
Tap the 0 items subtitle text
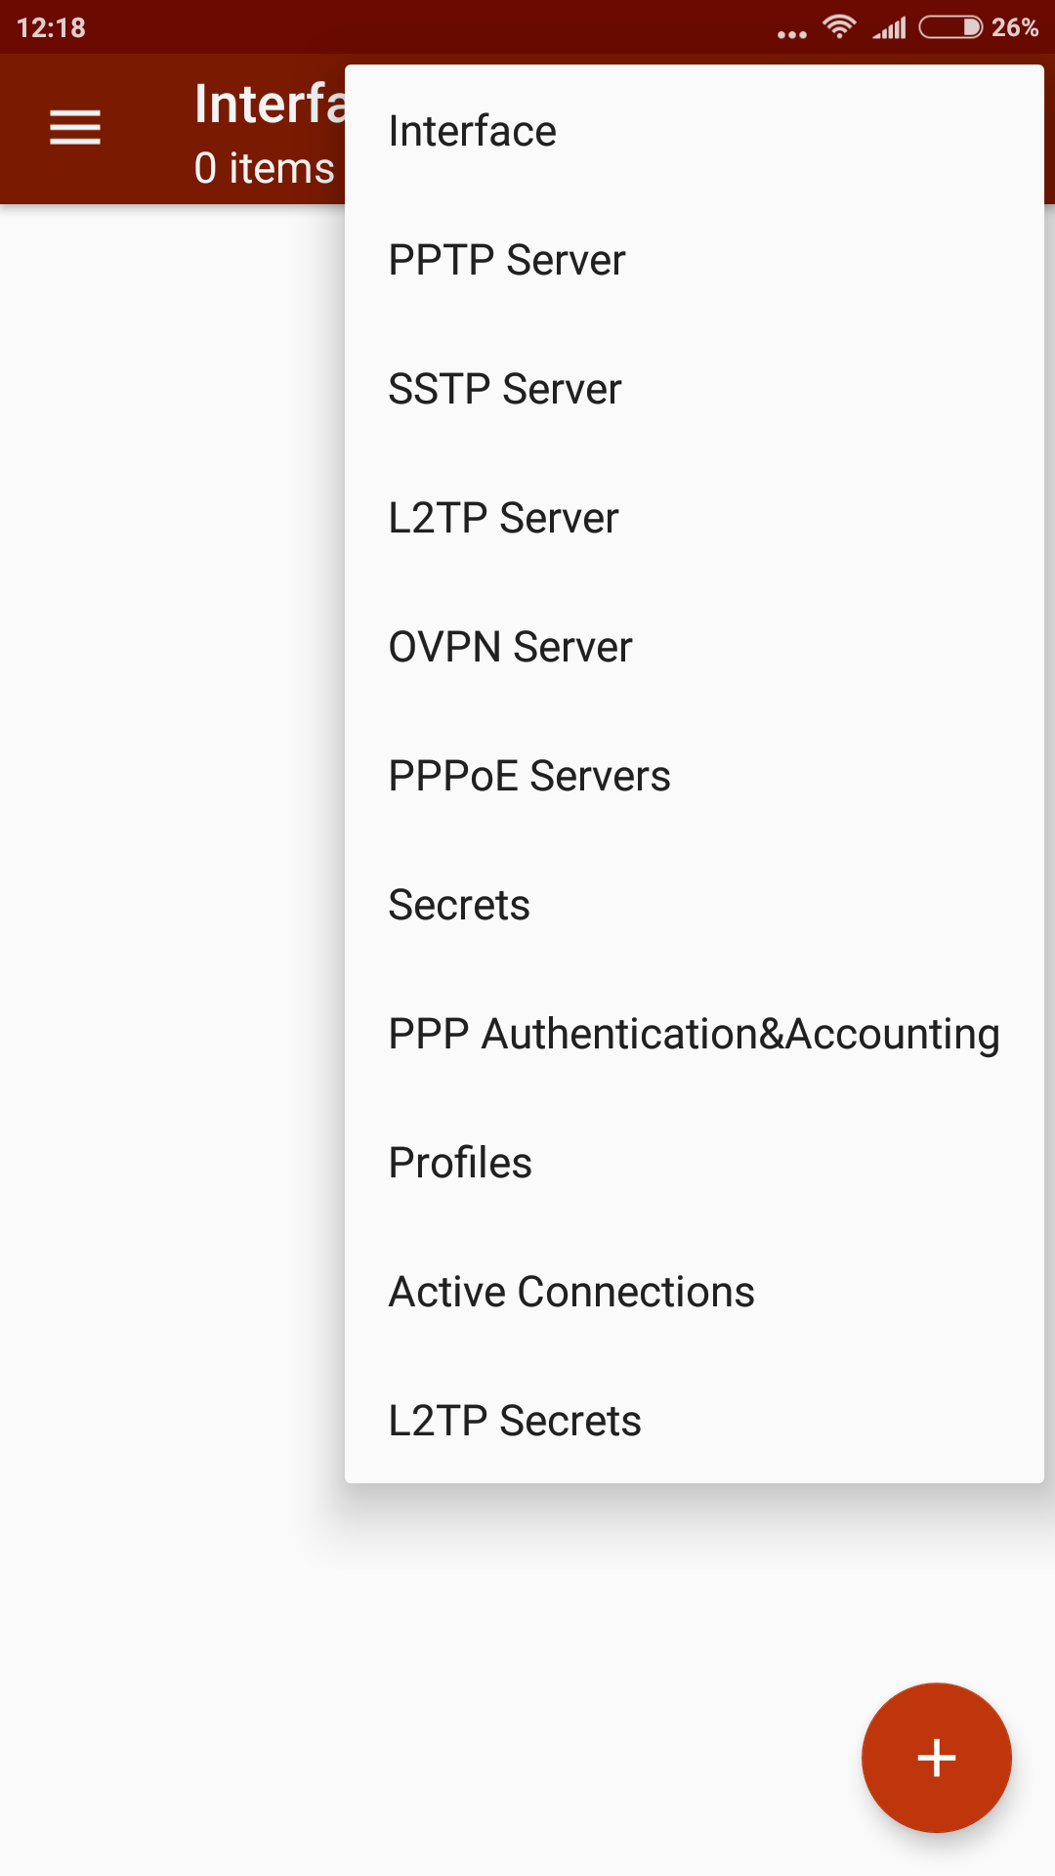tap(264, 168)
